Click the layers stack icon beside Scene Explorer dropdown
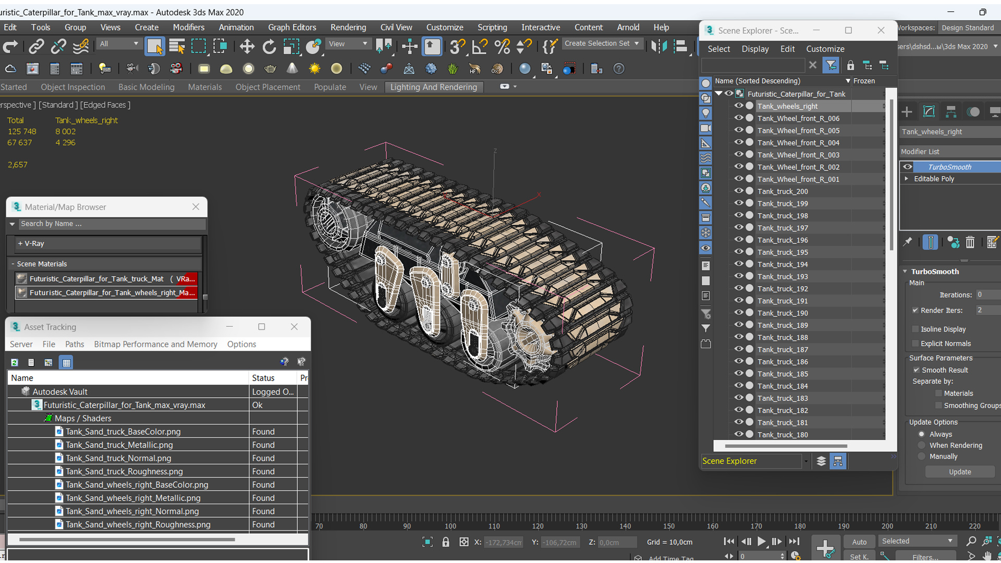 821,461
